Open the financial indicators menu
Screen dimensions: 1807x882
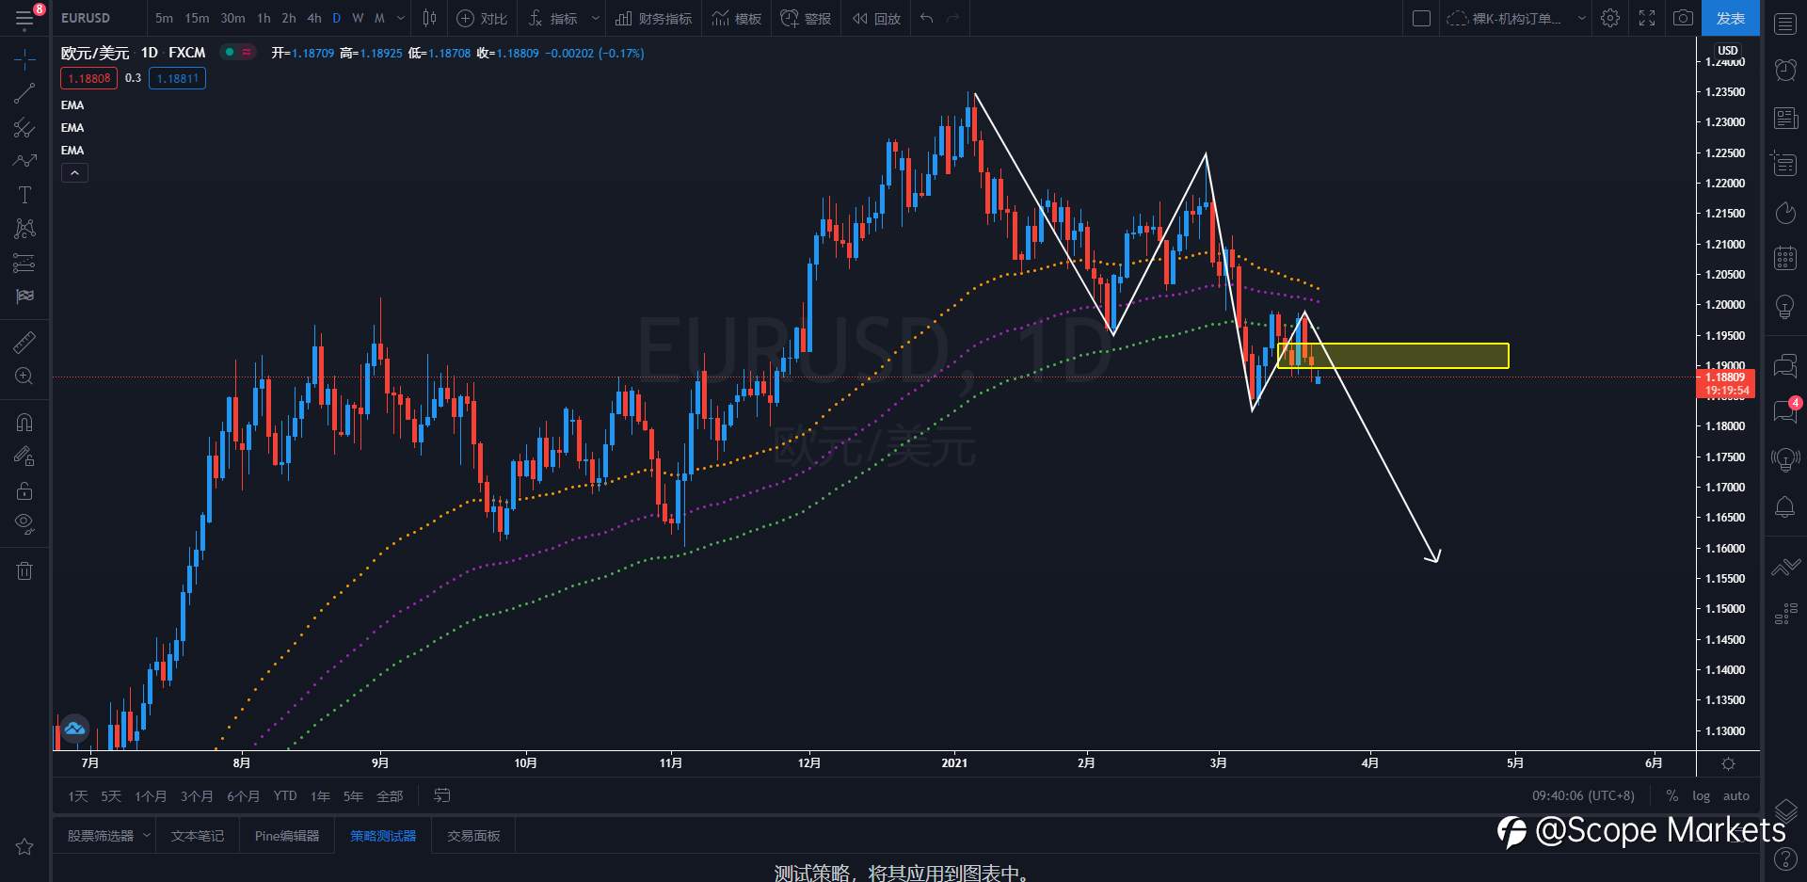[x=653, y=18]
